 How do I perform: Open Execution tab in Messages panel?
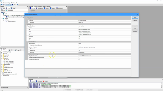(x=39, y=81)
